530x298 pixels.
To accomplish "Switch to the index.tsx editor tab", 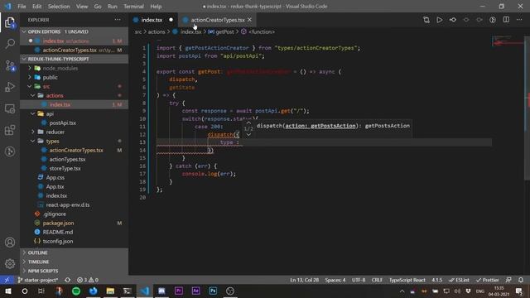I will [154, 20].
